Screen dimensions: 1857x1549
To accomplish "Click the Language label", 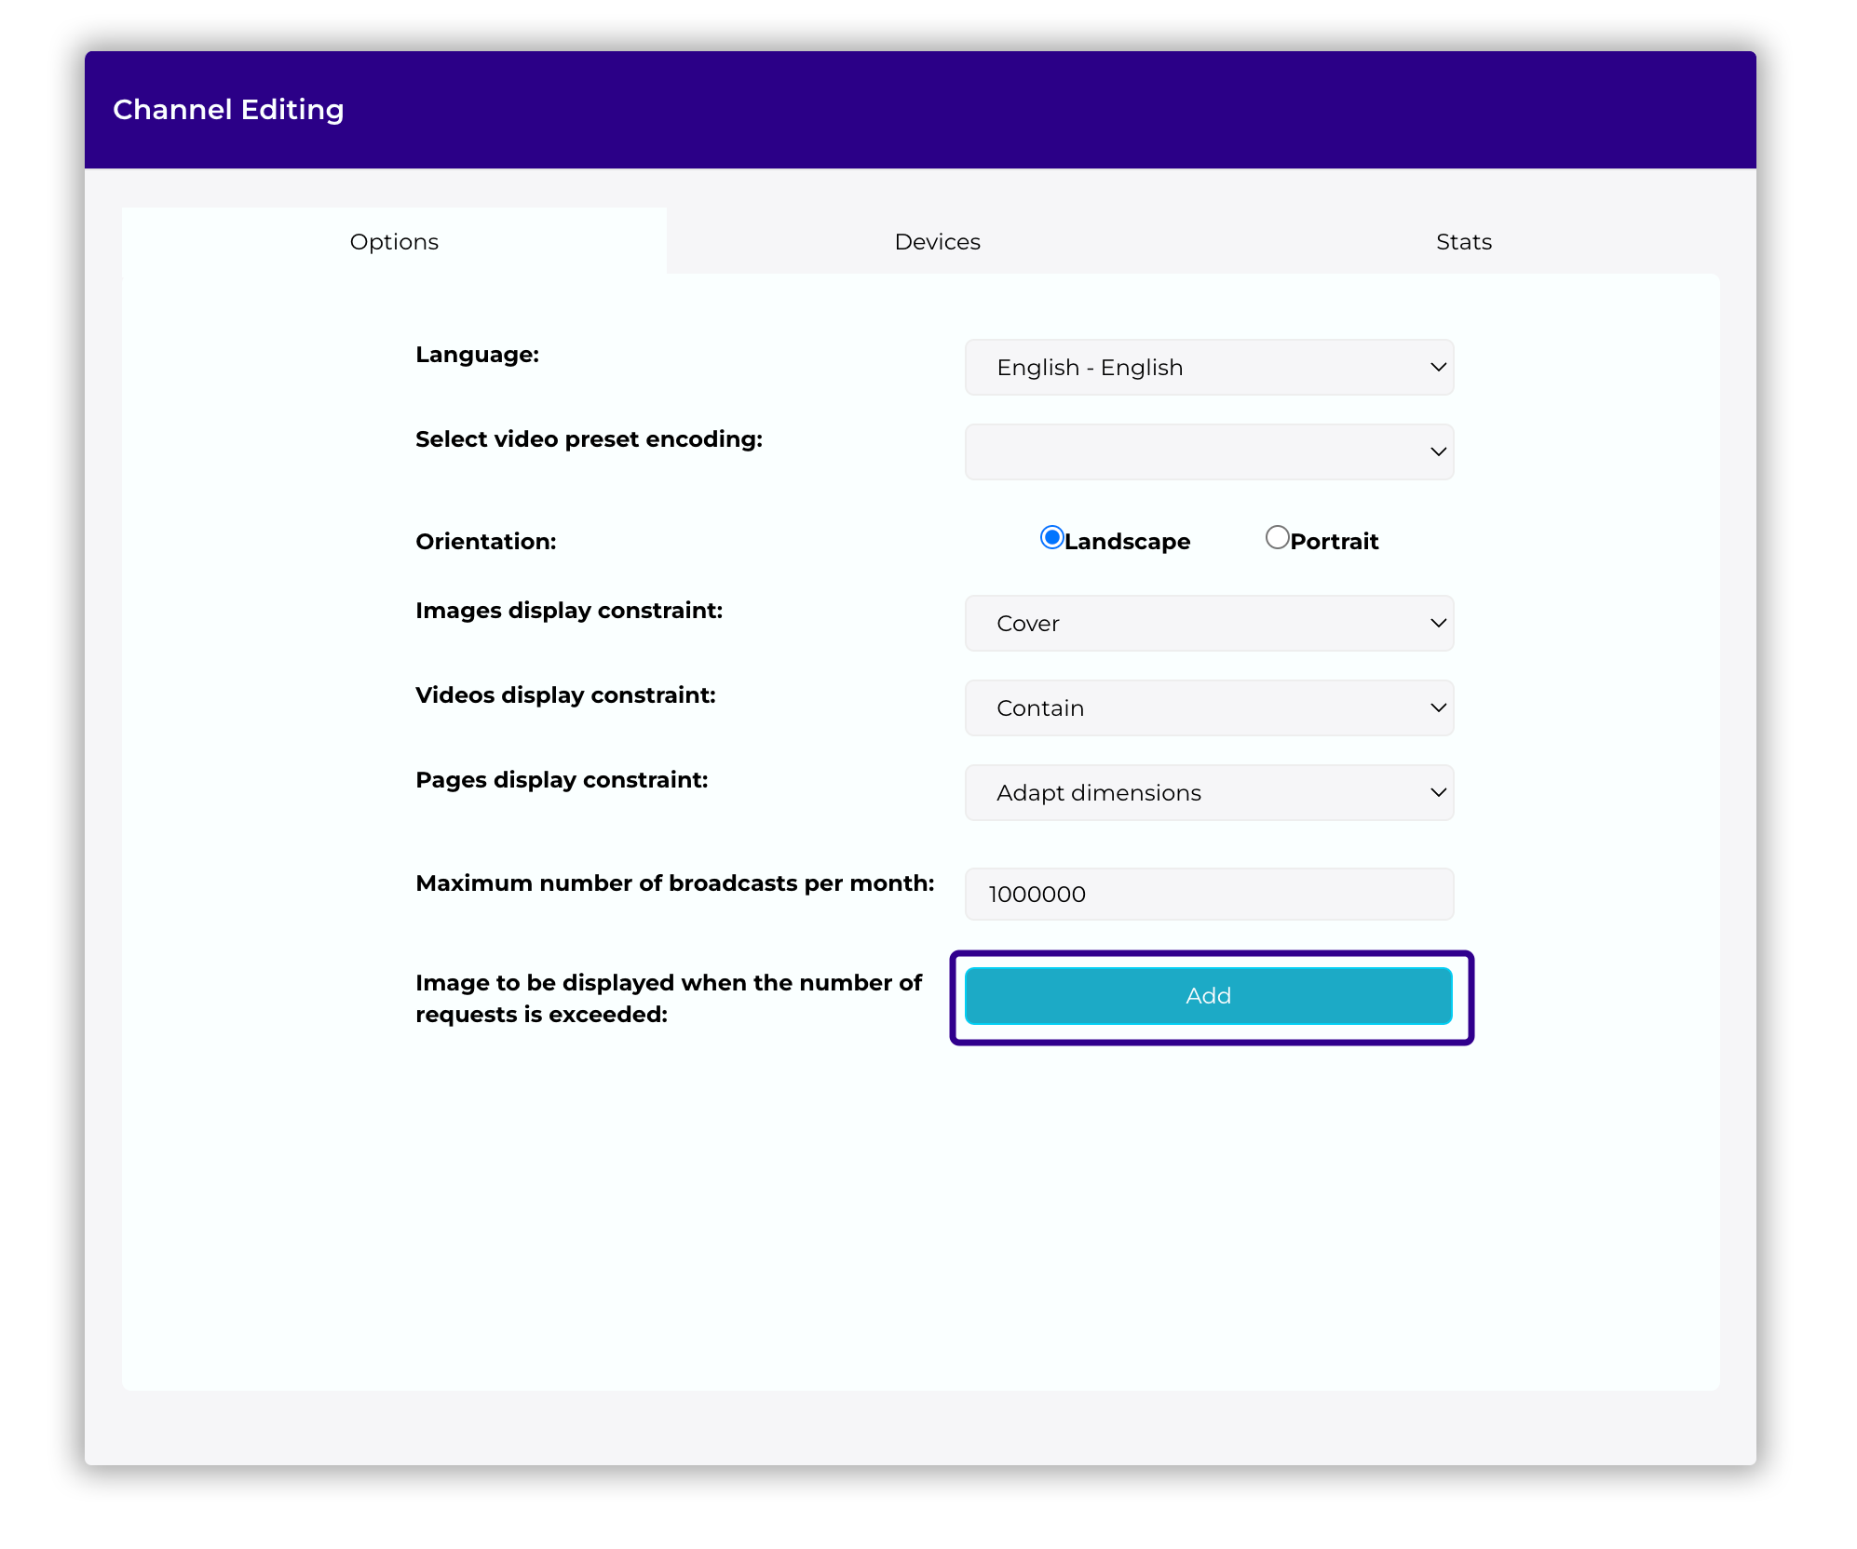I will (x=477, y=355).
